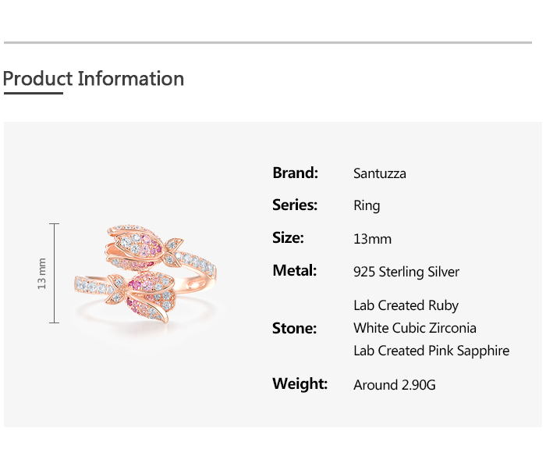Click the 925 Sterling Silver text
Image resolution: width=546 pixels, height=474 pixels.
406,272
